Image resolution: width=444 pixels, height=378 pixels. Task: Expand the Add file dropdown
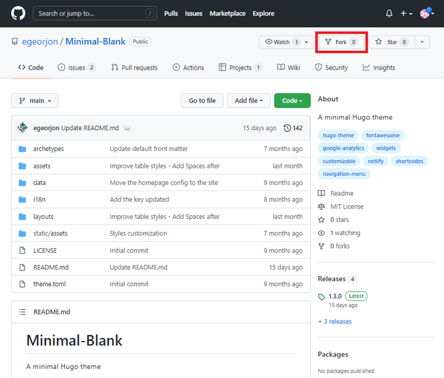(x=249, y=101)
